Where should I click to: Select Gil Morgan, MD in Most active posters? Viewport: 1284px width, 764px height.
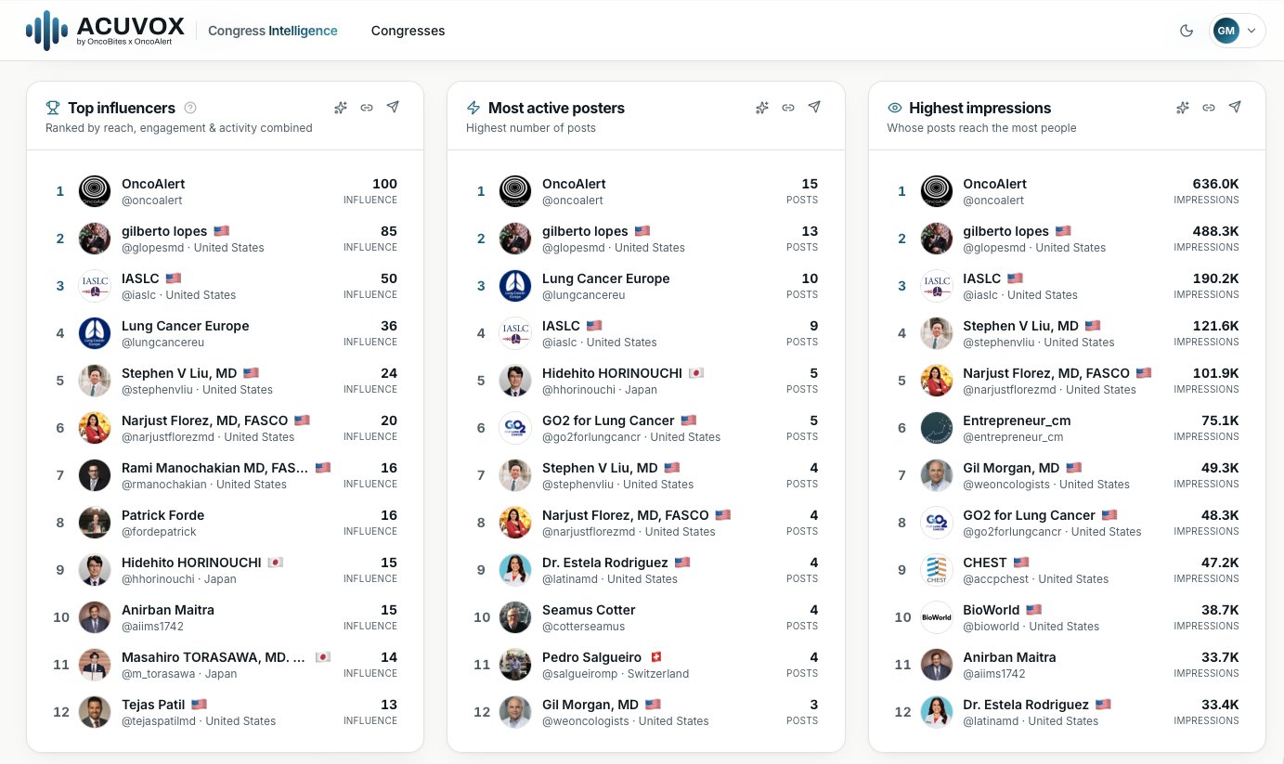590,705
